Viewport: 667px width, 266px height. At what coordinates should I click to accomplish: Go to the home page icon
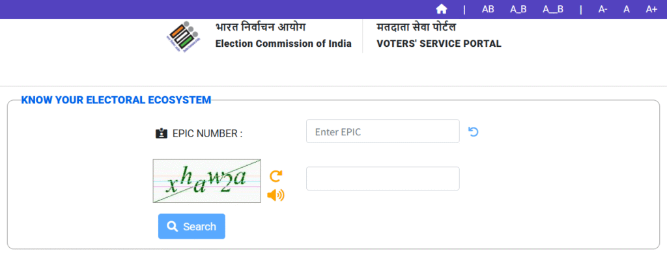point(442,9)
